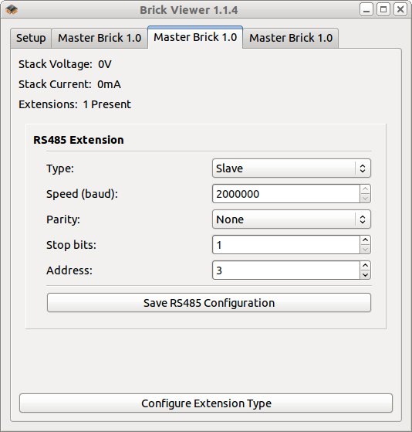Expand the Parity combo box showing None
The image size is (412, 432).
[x=292, y=219]
